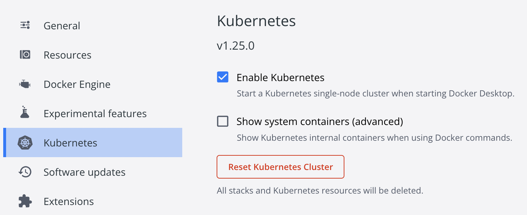Viewport: 527px width, 215px height.
Task: Uncheck the Enable Kubernetes checkbox
Action: click(x=223, y=77)
